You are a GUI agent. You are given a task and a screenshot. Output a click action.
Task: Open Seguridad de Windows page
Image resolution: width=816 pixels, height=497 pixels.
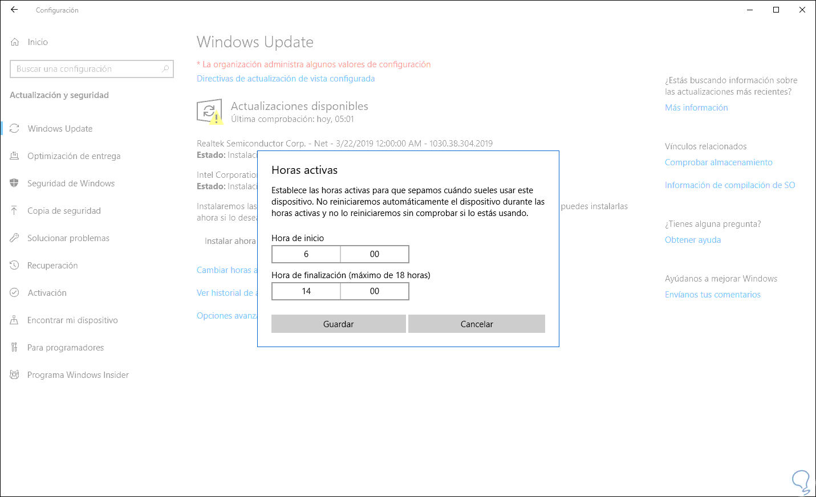tap(71, 184)
